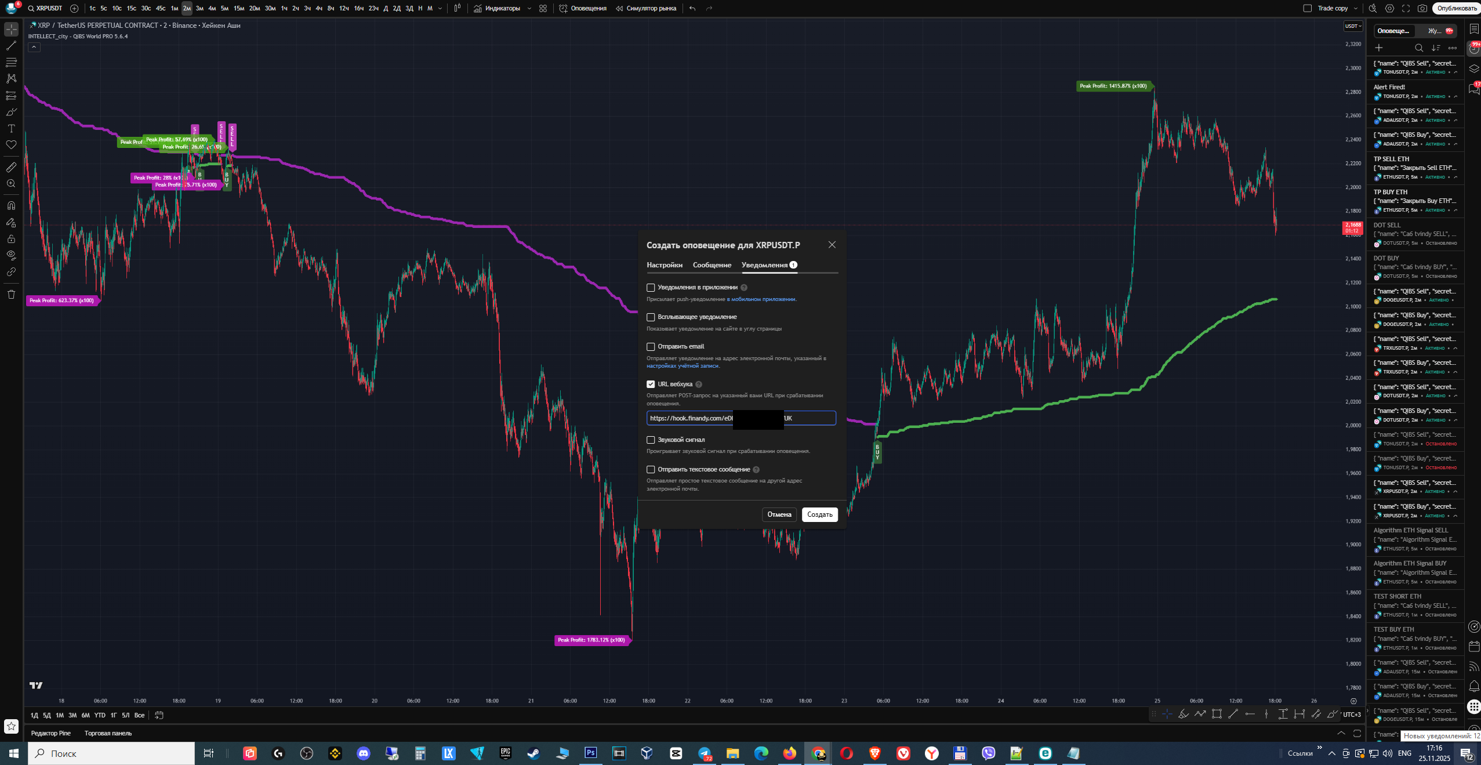Click the Опубликовать button

click(x=1456, y=8)
